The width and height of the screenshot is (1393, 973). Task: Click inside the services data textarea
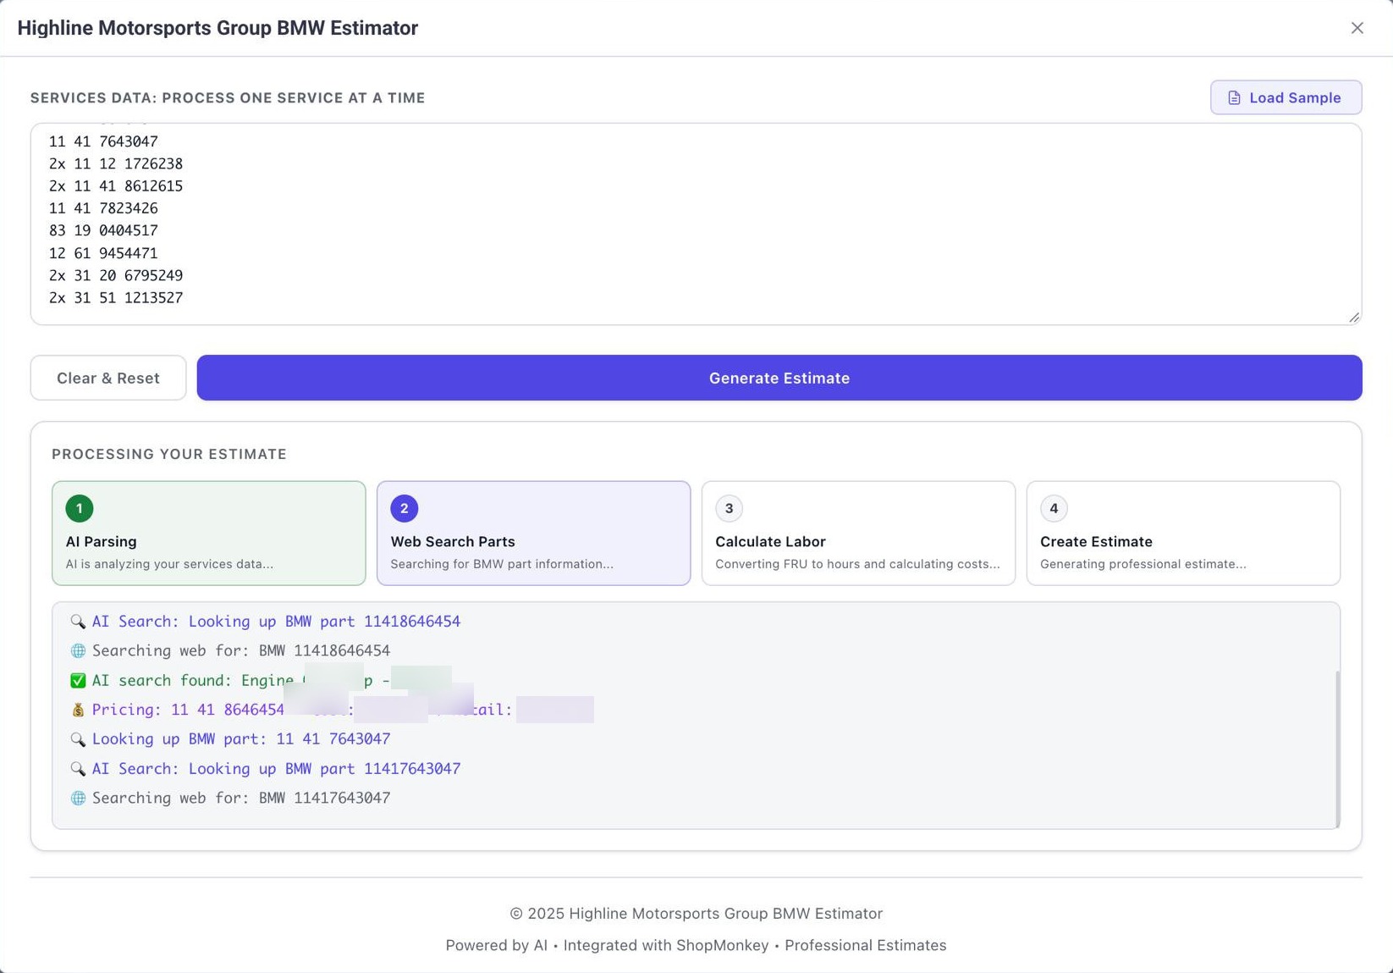tap(696, 224)
